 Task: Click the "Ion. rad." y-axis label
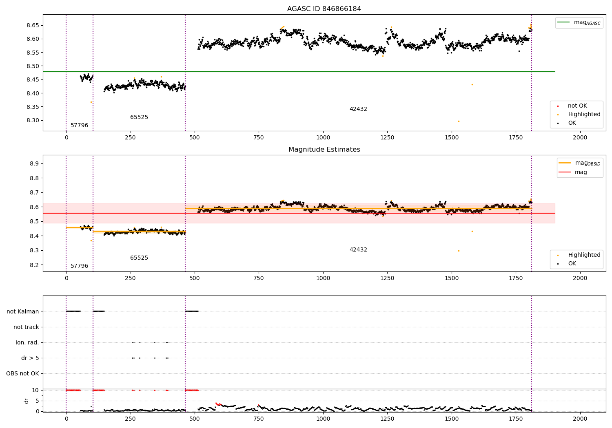click(27, 342)
